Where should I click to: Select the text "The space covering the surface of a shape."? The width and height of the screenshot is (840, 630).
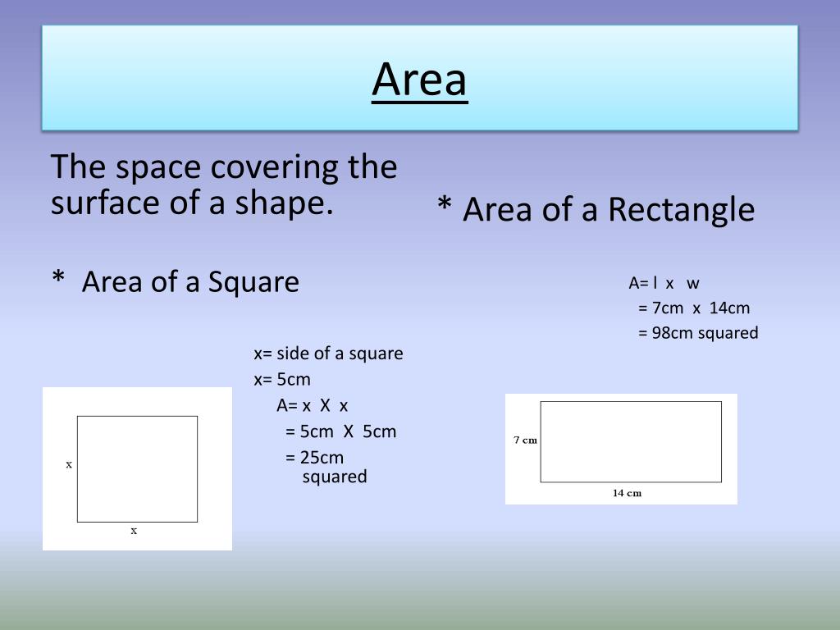(x=224, y=185)
